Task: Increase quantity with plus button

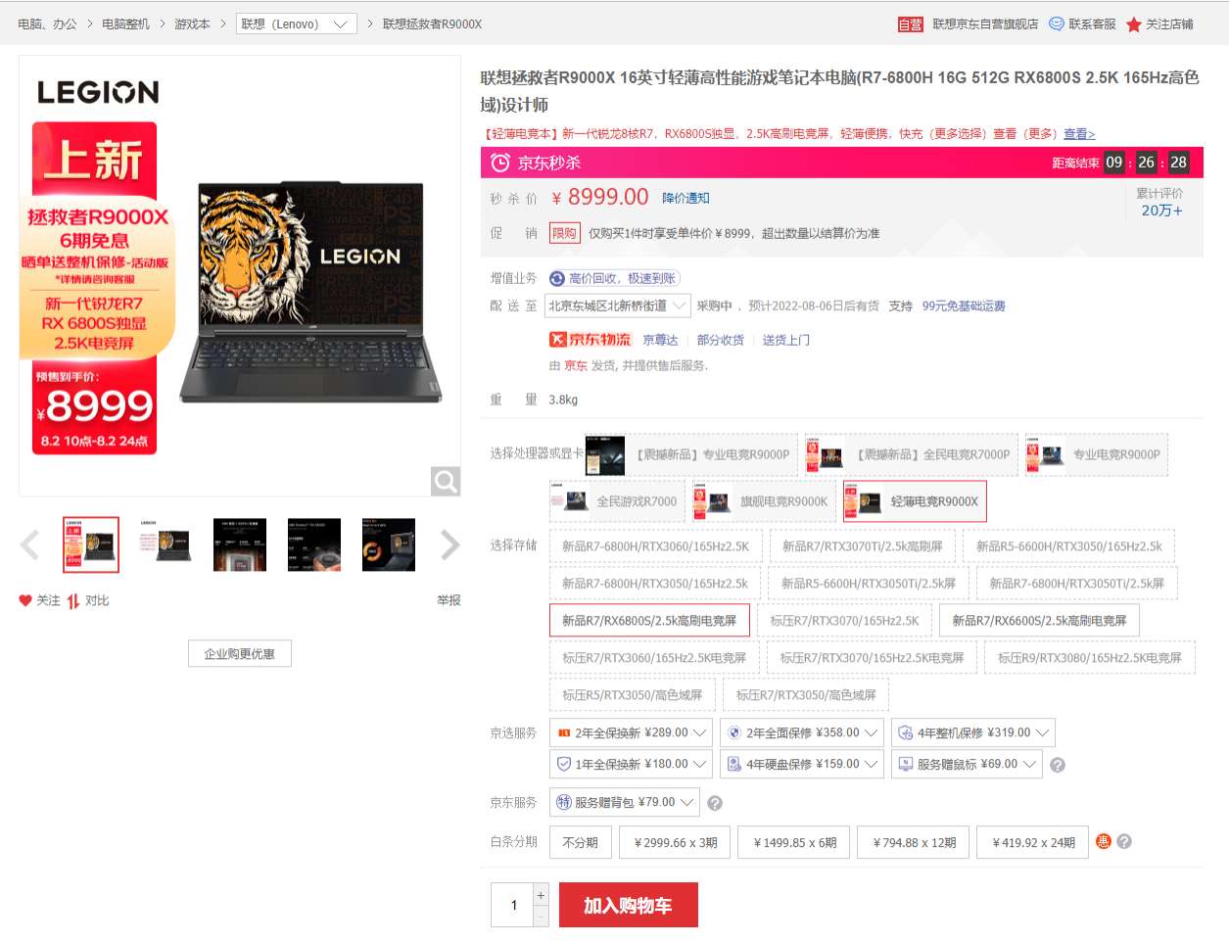Action: coord(541,895)
